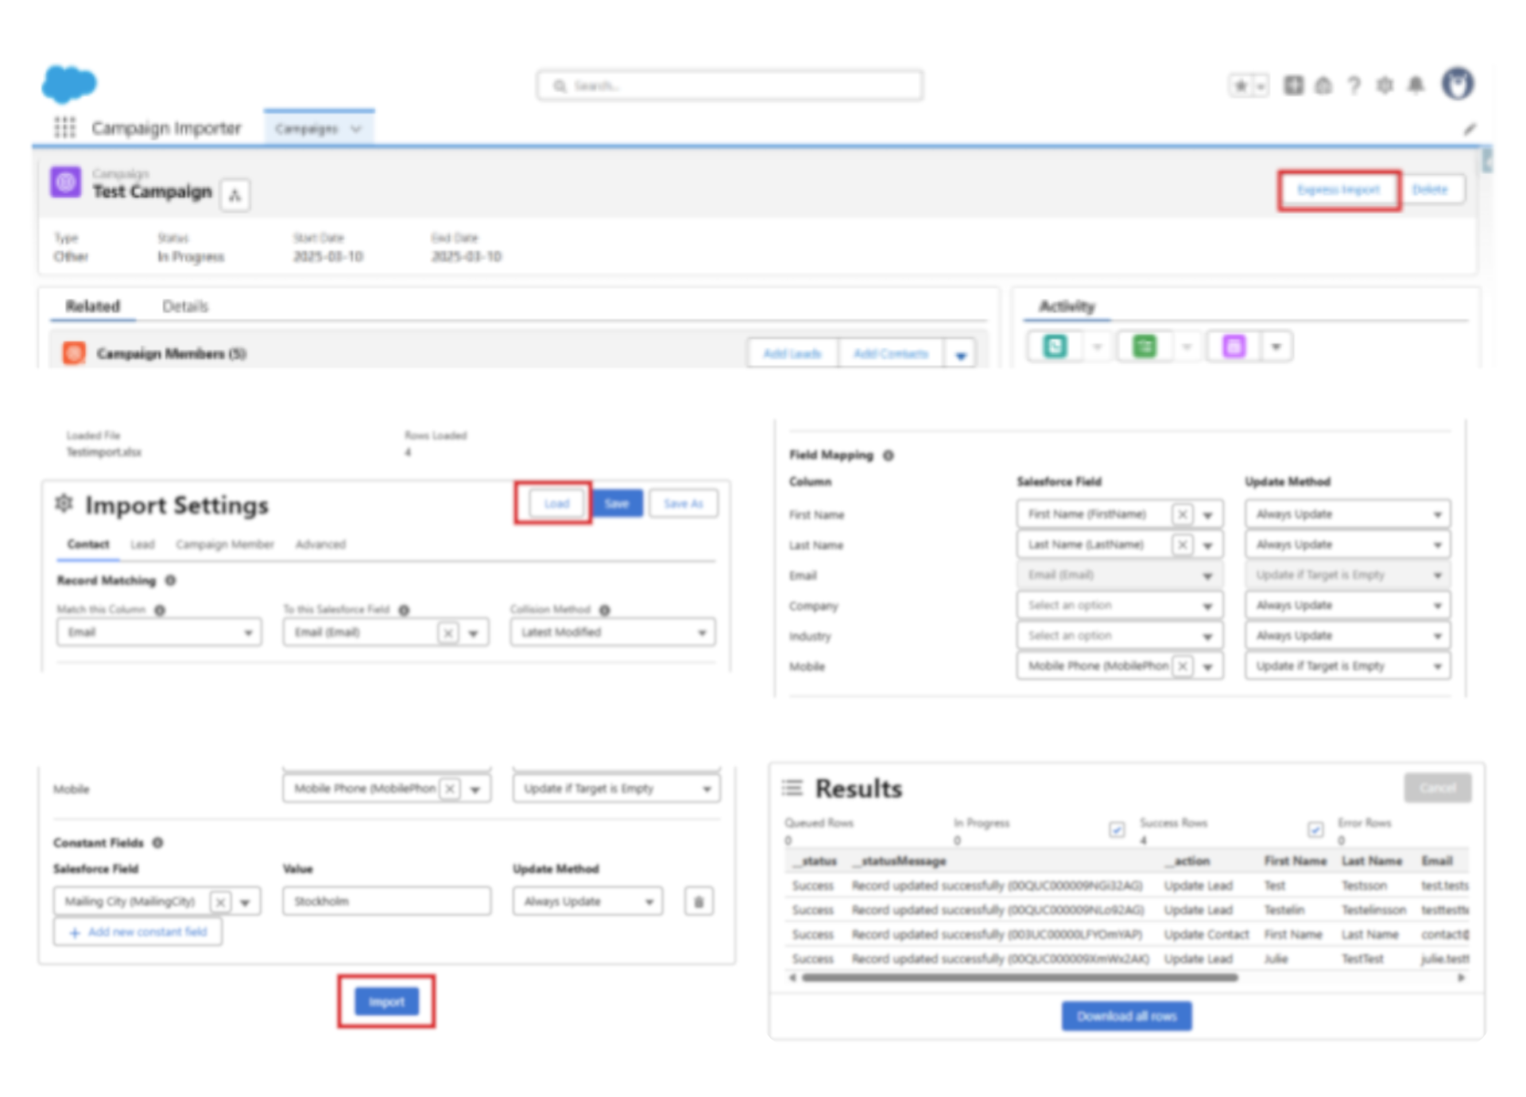1526x1097 pixels.
Task: Select the Campaign Member settings tab
Action: click(225, 545)
